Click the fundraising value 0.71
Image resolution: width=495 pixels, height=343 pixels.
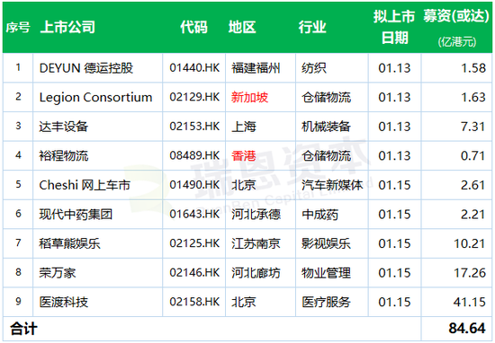[473, 156]
